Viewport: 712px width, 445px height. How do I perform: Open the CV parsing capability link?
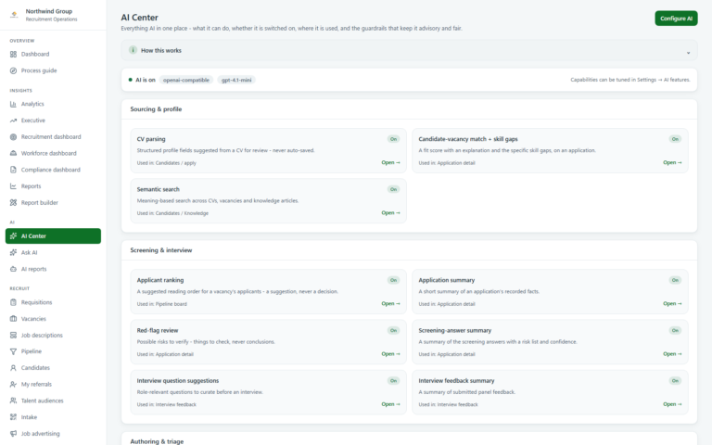pyautogui.click(x=390, y=162)
